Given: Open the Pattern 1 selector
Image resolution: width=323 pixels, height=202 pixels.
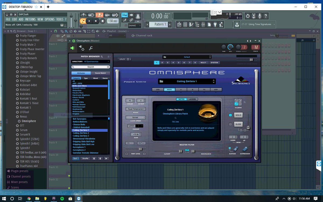Looking at the screenshot, I should point(158,24).
